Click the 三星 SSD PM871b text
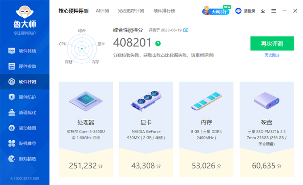This screenshot has height=185, width=303. (x=267, y=137)
